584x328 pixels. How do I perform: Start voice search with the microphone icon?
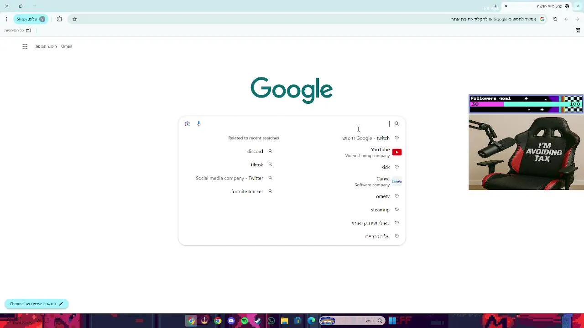pyautogui.click(x=199, y=124)
